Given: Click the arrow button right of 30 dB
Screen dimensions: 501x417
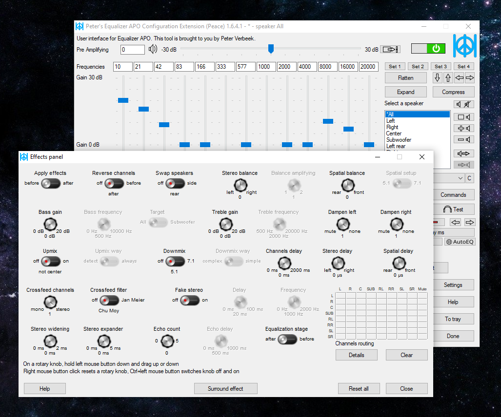Looking at the screenshot, I should pyautogui.click(x=390, y=50).
